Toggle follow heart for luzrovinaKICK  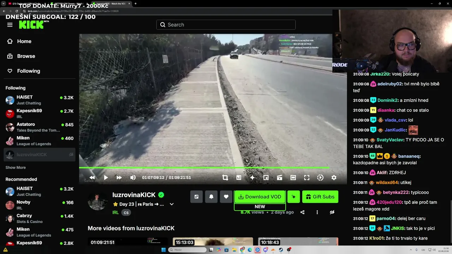click(x=226, y=197)
